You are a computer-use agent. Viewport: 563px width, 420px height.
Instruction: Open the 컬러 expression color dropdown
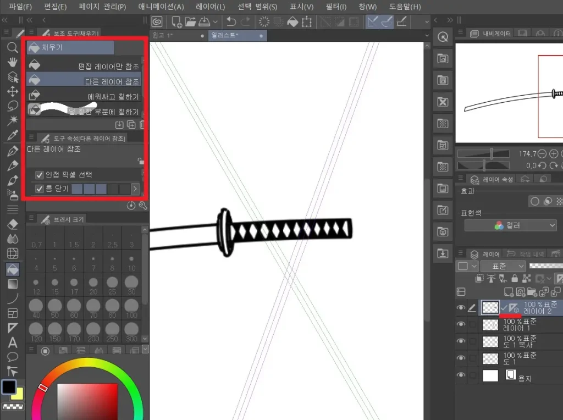[x=511, y=225]
